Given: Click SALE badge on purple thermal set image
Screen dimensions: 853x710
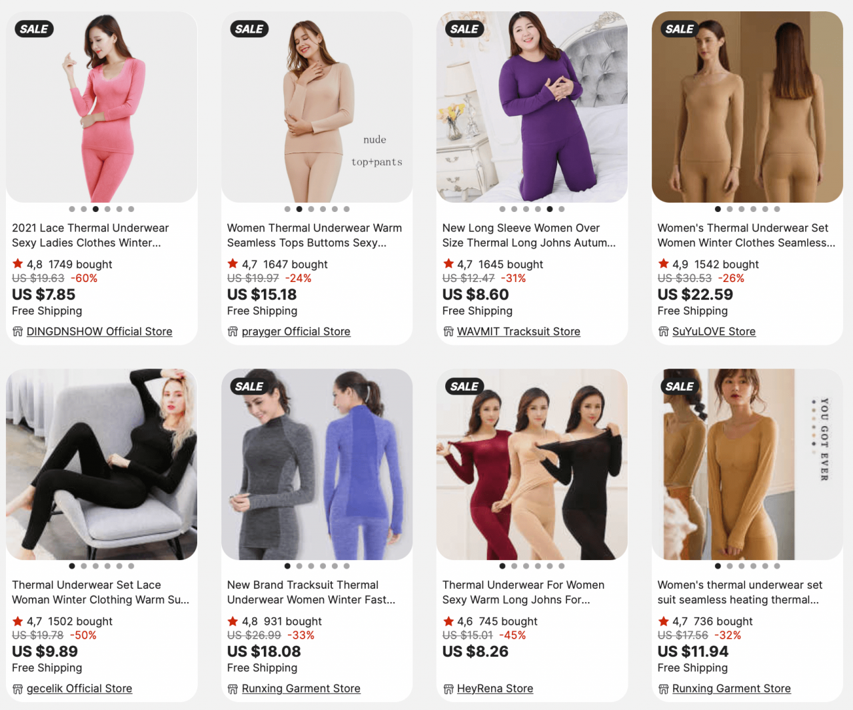Looking at the screenshot, I should [464, 29].
